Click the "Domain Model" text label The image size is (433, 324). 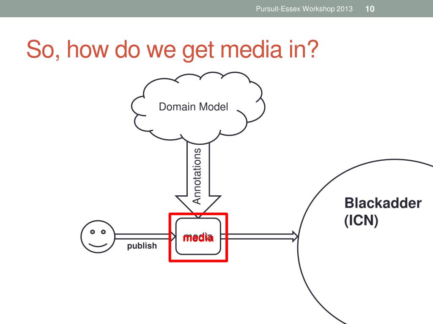point(193,107)
